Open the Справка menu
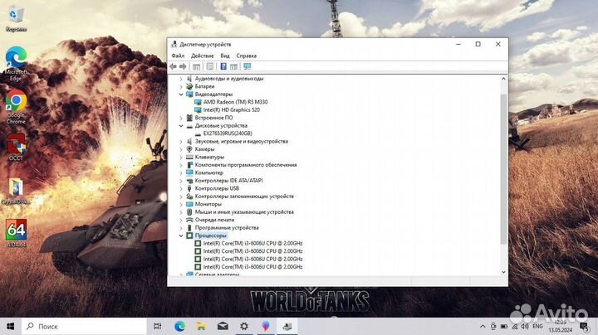The width and height of the screenshot is (598, 335). click(247, 56)
